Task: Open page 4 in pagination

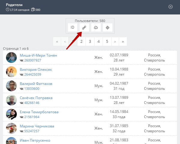Action: (98, 41)
